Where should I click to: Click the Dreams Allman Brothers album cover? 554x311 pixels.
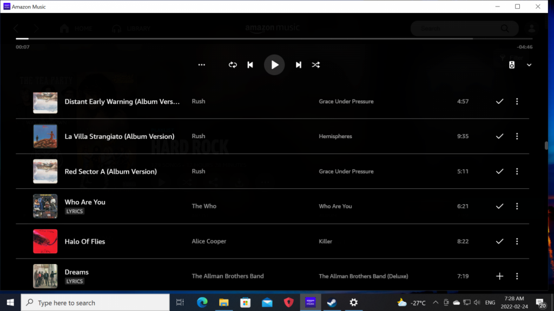45,276
